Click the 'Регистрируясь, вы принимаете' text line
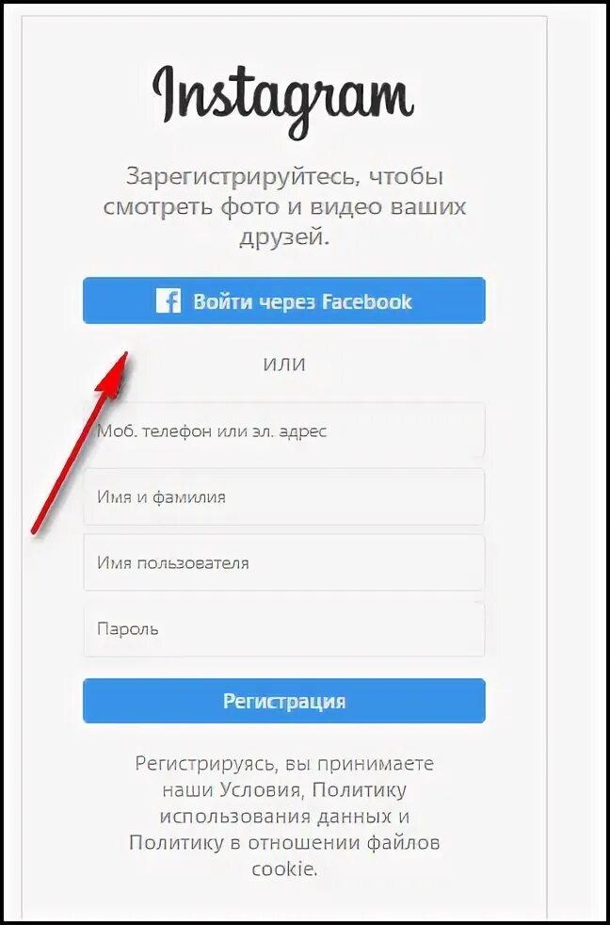 click(x=284, y=764)
